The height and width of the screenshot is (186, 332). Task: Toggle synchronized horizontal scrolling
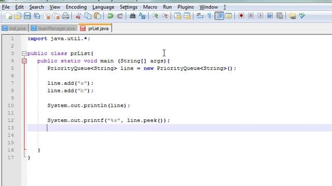[x=187, y=16]
